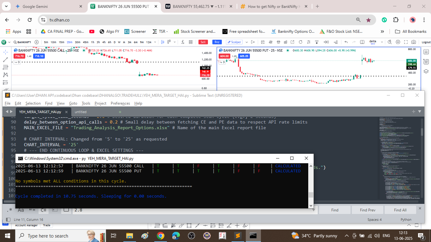Switch to the untitled tab in Sublime
The height and width of the screenshot is (242, 431).
[80, 112]
